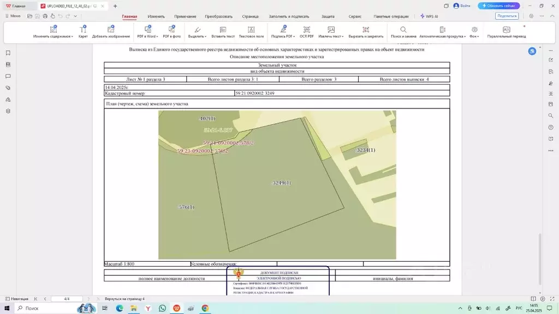The image size is (559, 314).
Task: Open WhatsApp from the taskbar
Action: [162, 308]
